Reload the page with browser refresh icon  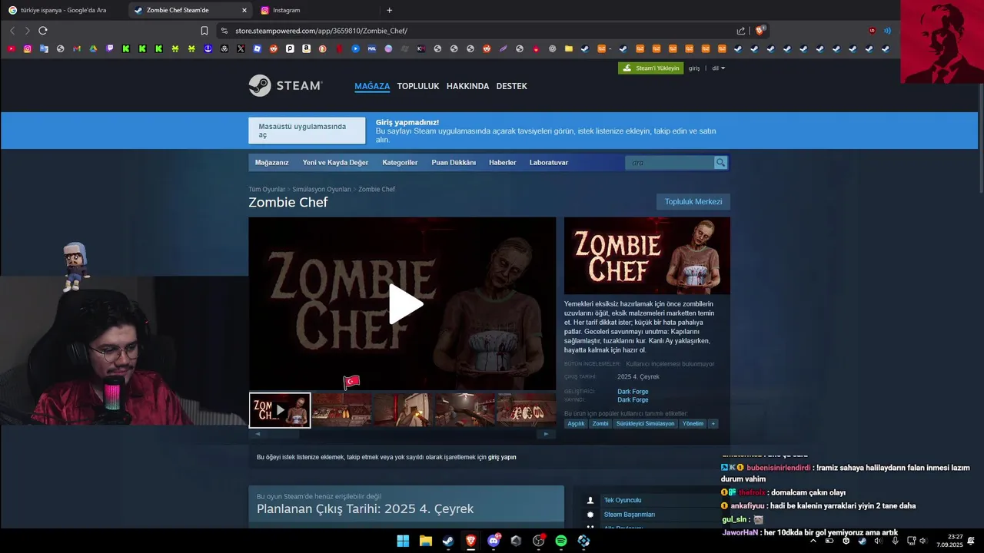pyautogui.click(x=43, y=31)
